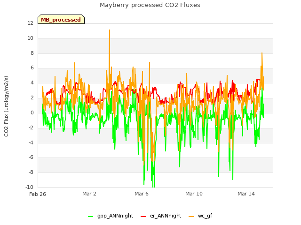Click the y-axis value 6
301x225 pixels.
(x=32, y=67)
